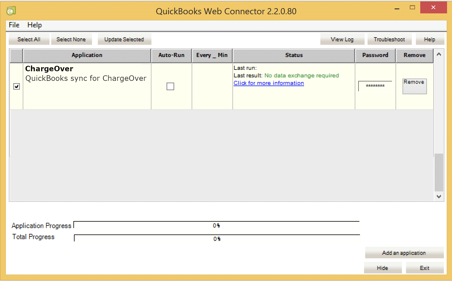Screen dimensions: 452x281
Task: Open the File menu
Action: [x=14, y=25]
